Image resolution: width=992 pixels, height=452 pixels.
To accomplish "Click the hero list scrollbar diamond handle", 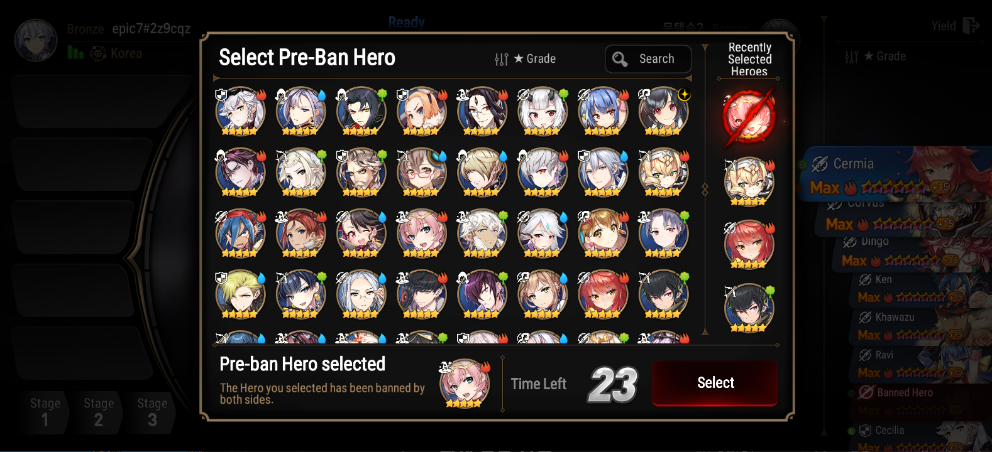I will (705, 189).
